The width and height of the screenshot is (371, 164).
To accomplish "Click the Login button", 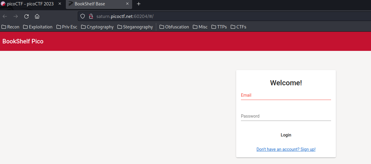I will 286,135.
